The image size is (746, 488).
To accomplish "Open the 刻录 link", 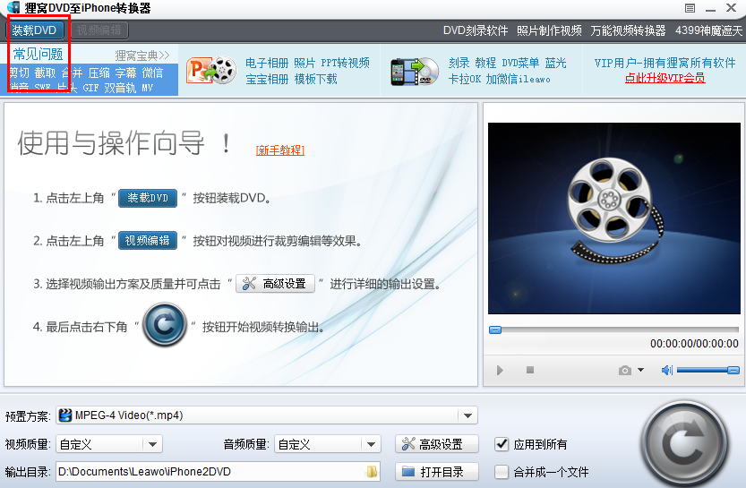I will [459, 63].
